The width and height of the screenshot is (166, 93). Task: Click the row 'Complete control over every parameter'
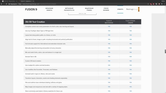82,26
